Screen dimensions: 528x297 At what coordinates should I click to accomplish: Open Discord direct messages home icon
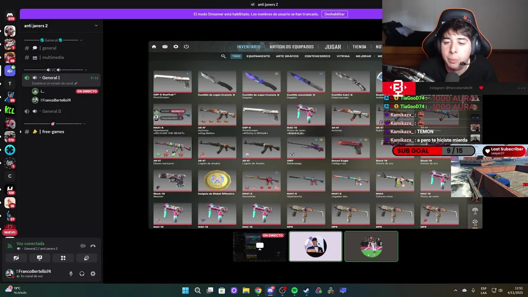coord(10,16)
